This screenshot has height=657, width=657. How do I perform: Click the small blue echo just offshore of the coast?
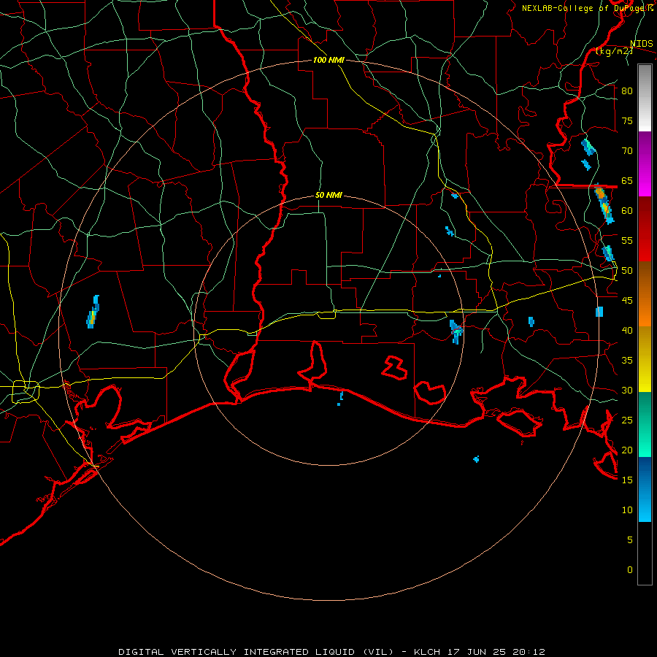click(340, 399)
